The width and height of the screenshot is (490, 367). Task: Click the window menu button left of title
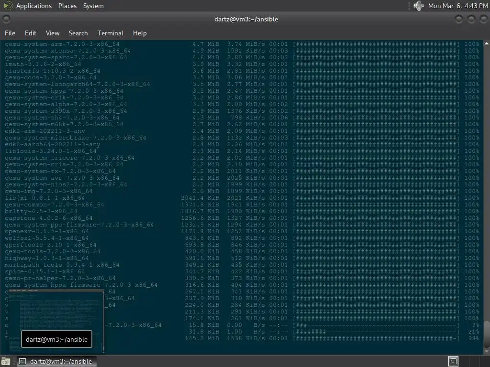6,19
